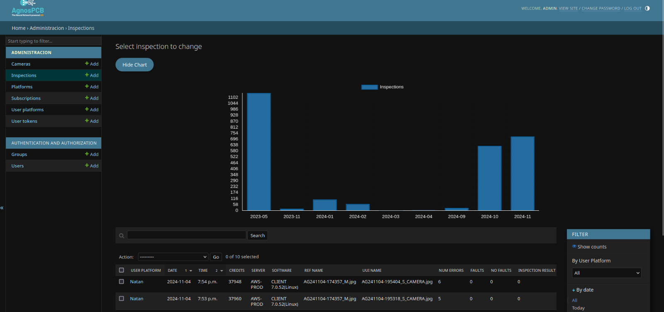Viewport: 664px width, 312px height.
Task: Check the select-all checkbox in table header
Action: (x=122, y=270)
